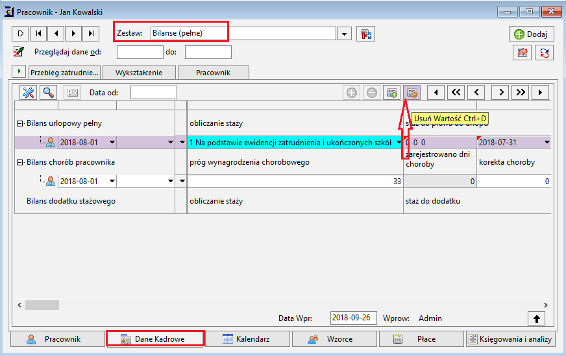The width and height of the screenshot is (566, 356).
Task: Click the Data Wpr field 2018-09-26
Action: [x=353, y=318]
